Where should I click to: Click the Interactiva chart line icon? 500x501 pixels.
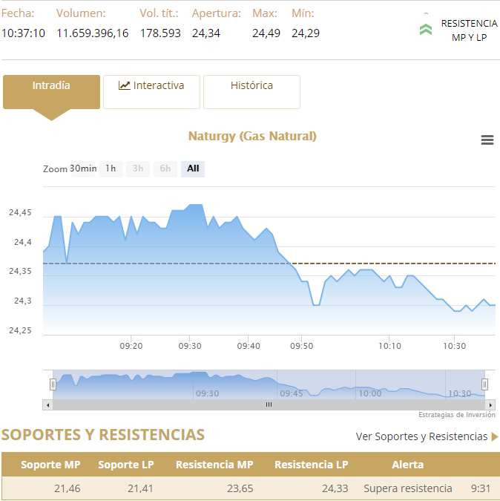pyautogui.click(x=124, y=85)
